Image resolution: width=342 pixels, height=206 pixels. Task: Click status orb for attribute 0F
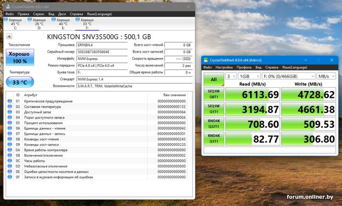pyautogui.click(x=9, y=177)
